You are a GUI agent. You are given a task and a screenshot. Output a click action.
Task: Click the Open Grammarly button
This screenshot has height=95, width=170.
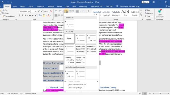[160, 14]
